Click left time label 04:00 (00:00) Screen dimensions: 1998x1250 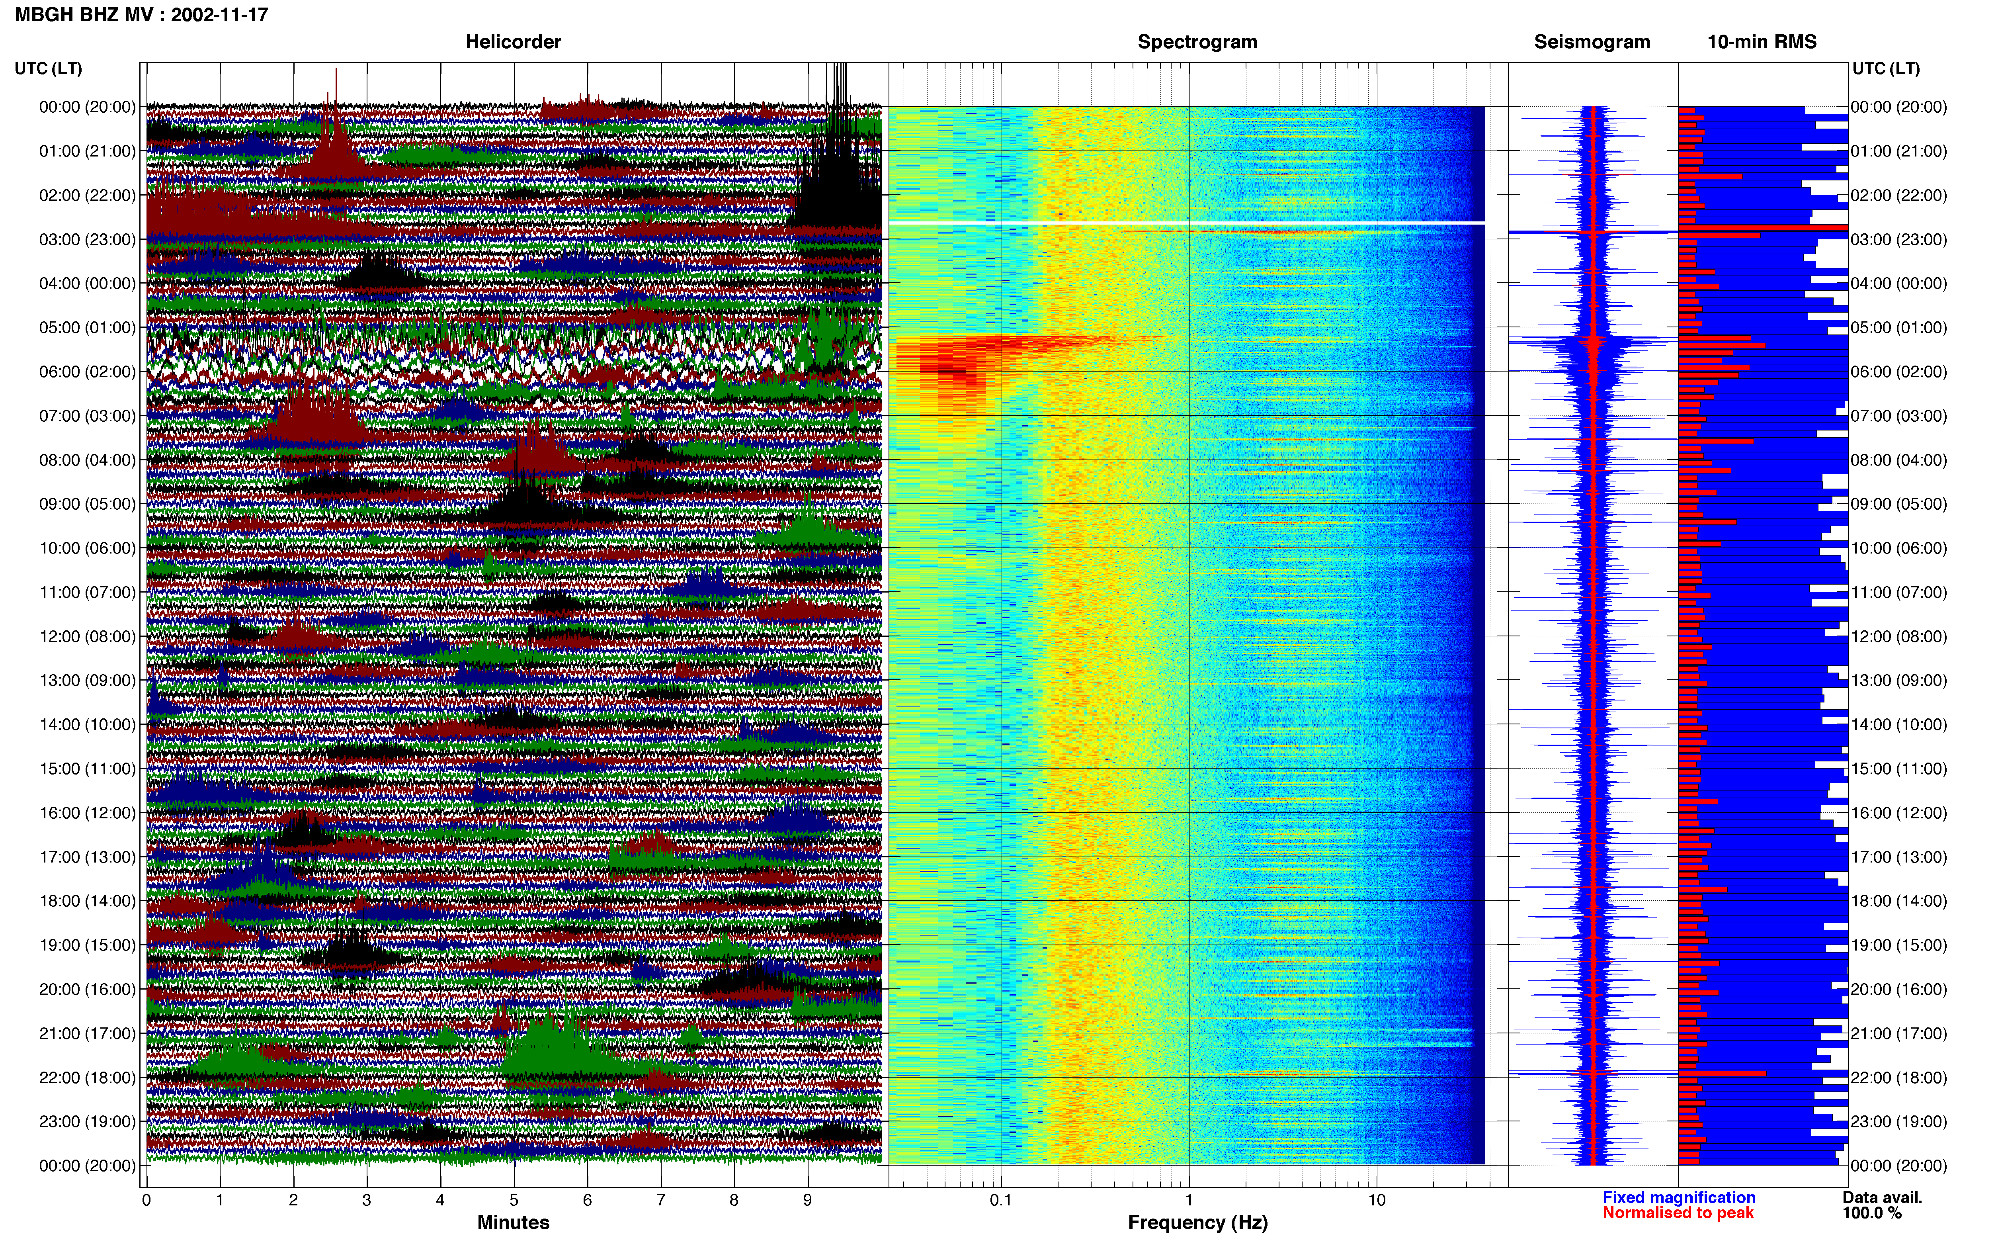click(88, 283)
